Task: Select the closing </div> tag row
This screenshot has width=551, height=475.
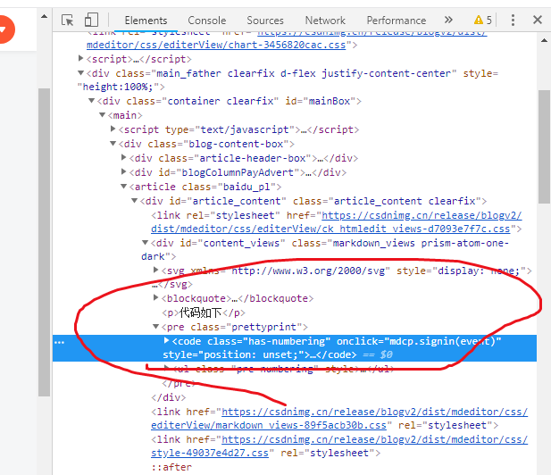Action: [x=169, y=397]
